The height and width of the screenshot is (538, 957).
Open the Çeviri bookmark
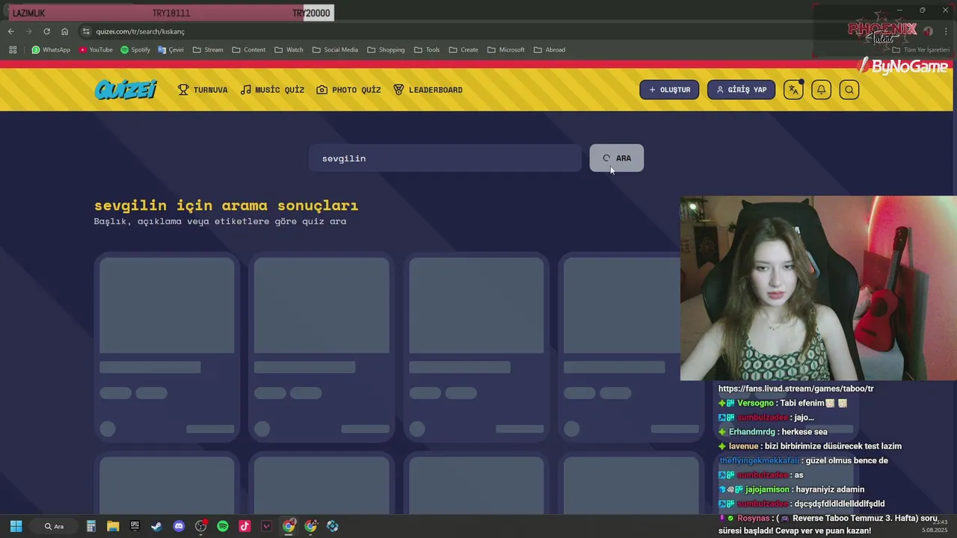point(170,50)
